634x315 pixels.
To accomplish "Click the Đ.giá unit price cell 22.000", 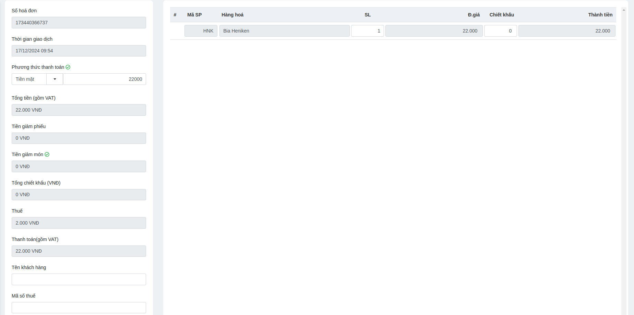I will coord(434,31).
